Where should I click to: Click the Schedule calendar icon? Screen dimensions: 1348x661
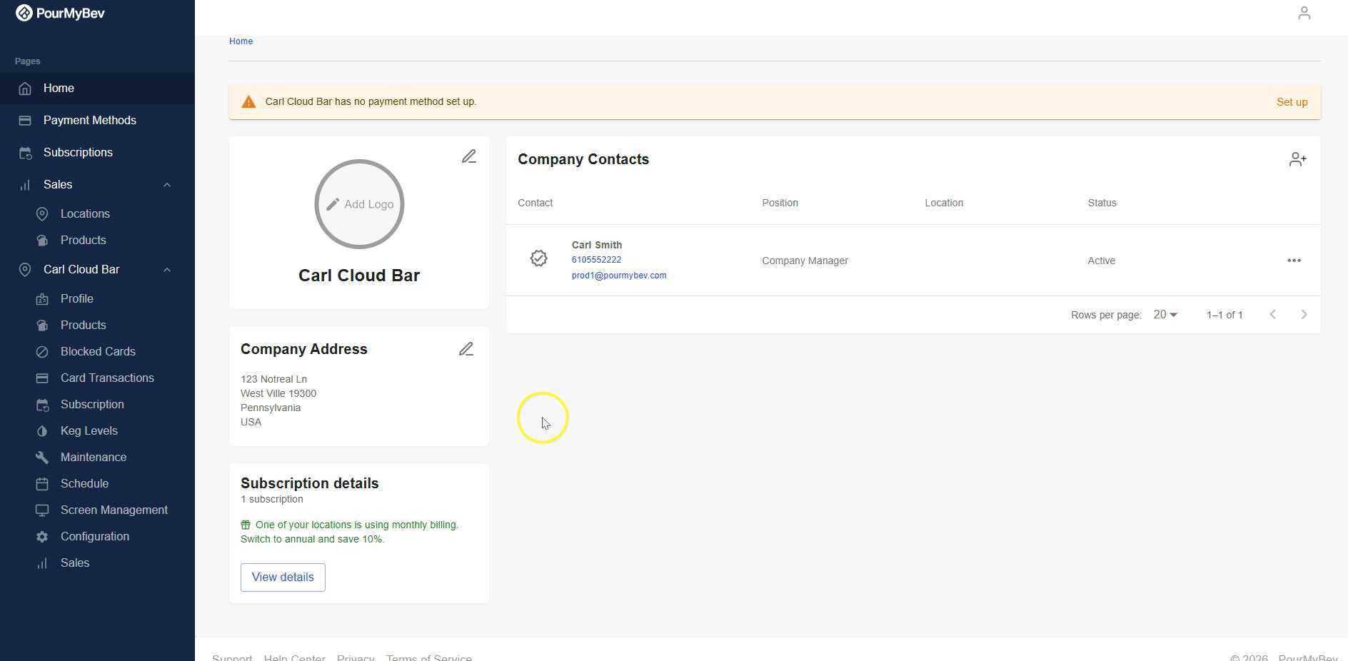pos(42,484)
